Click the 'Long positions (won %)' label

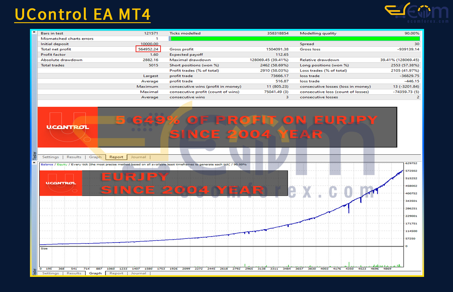tap(324, 65)
